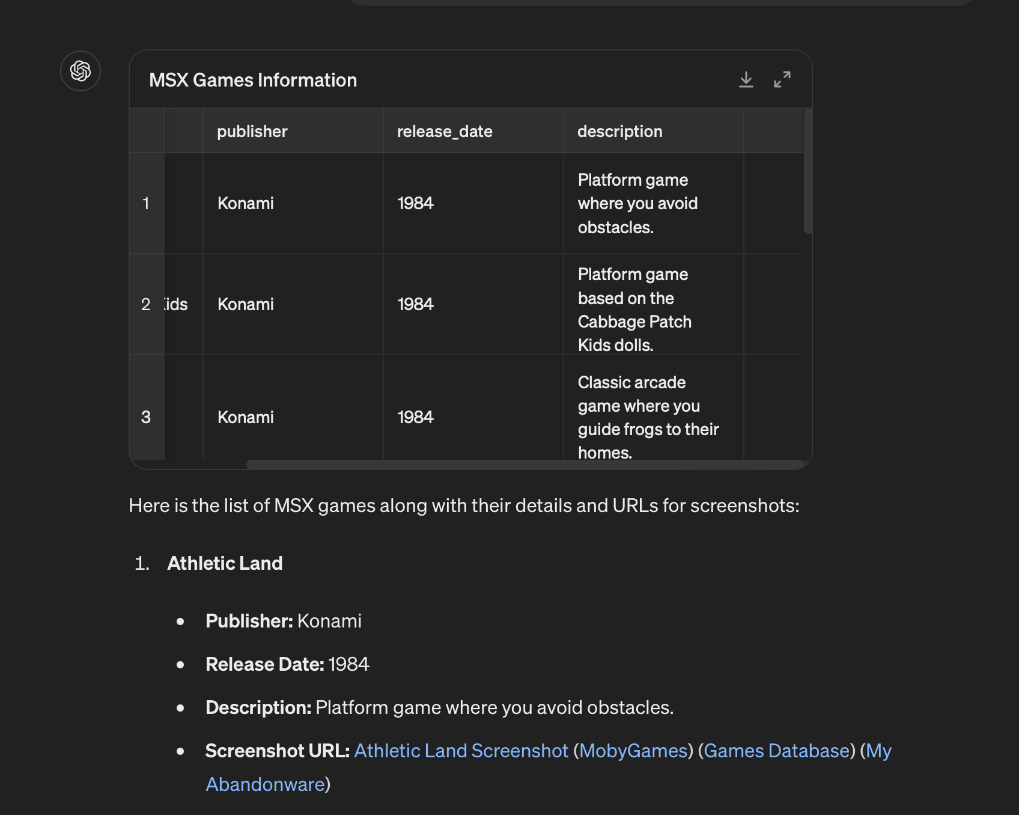The image size is (1019, 815).
Task: Click the Description bullet text line
Action: [439, 707]
